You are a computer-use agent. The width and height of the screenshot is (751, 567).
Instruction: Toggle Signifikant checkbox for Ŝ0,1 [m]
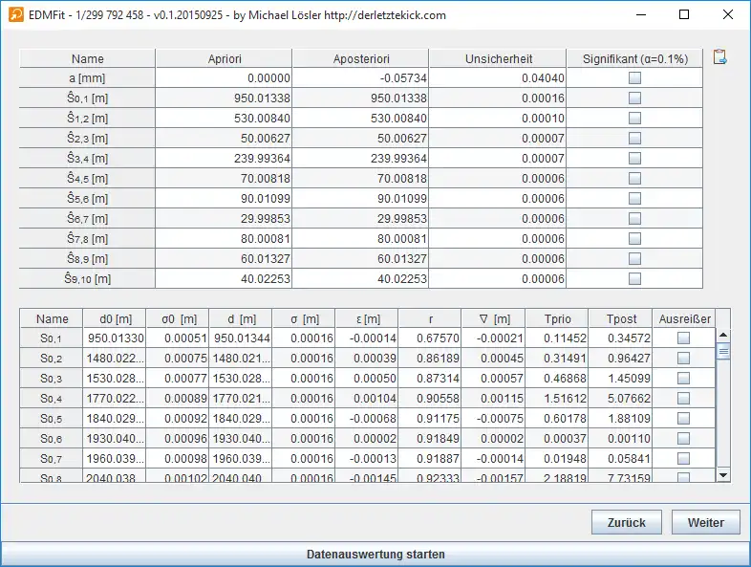[634, 98]
